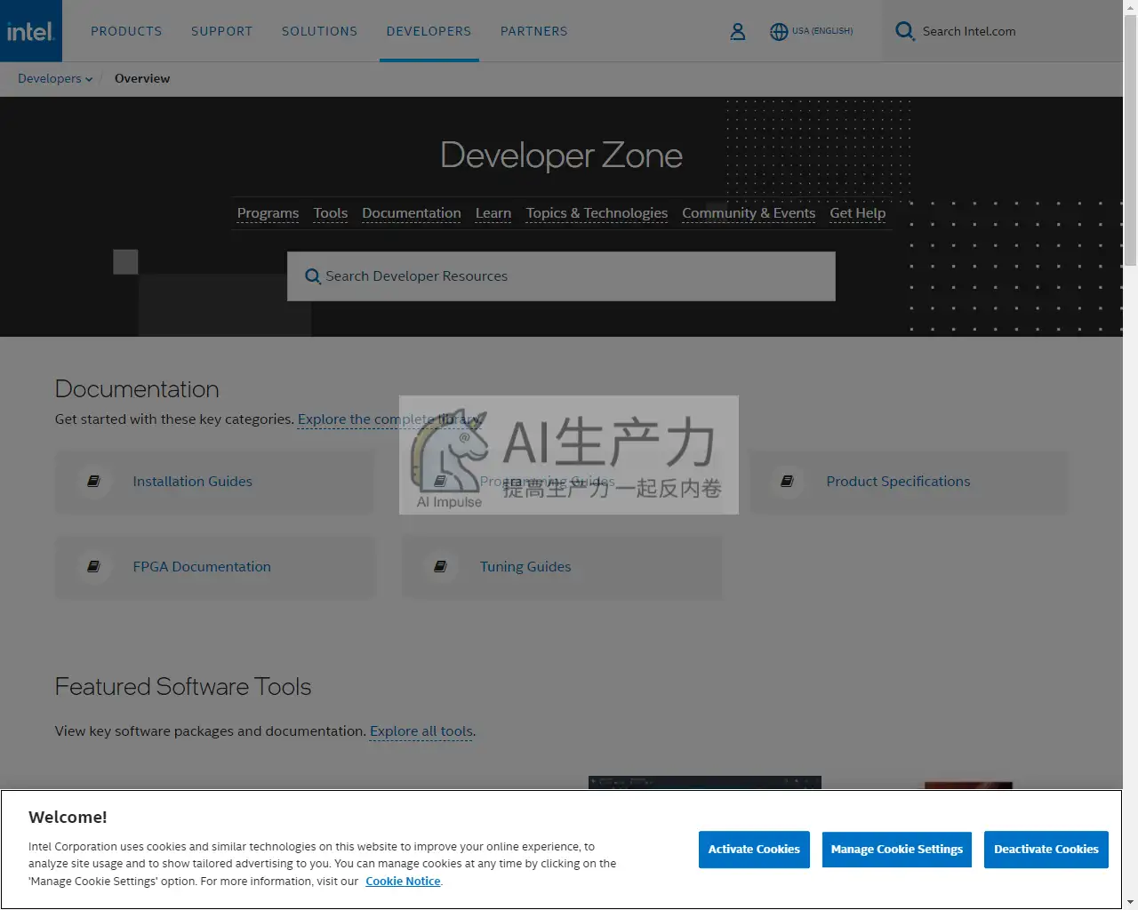Screen dimensions: 1138x910
Task: Expand the Developers breadcrumb dropdown
Action: pyautogui.click(x=55, y=78)
